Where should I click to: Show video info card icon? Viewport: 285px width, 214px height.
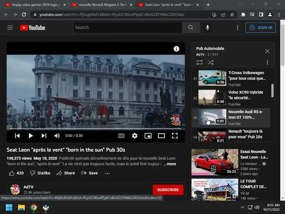pos(176,49)
